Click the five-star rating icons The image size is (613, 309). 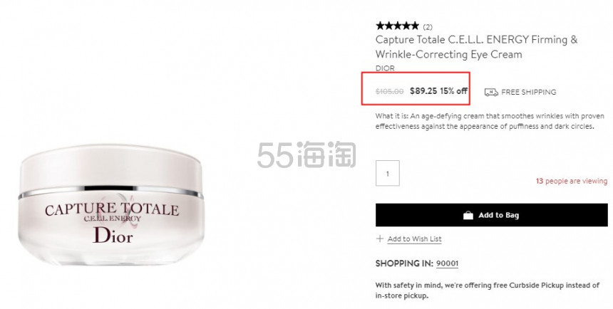point(397,26)
